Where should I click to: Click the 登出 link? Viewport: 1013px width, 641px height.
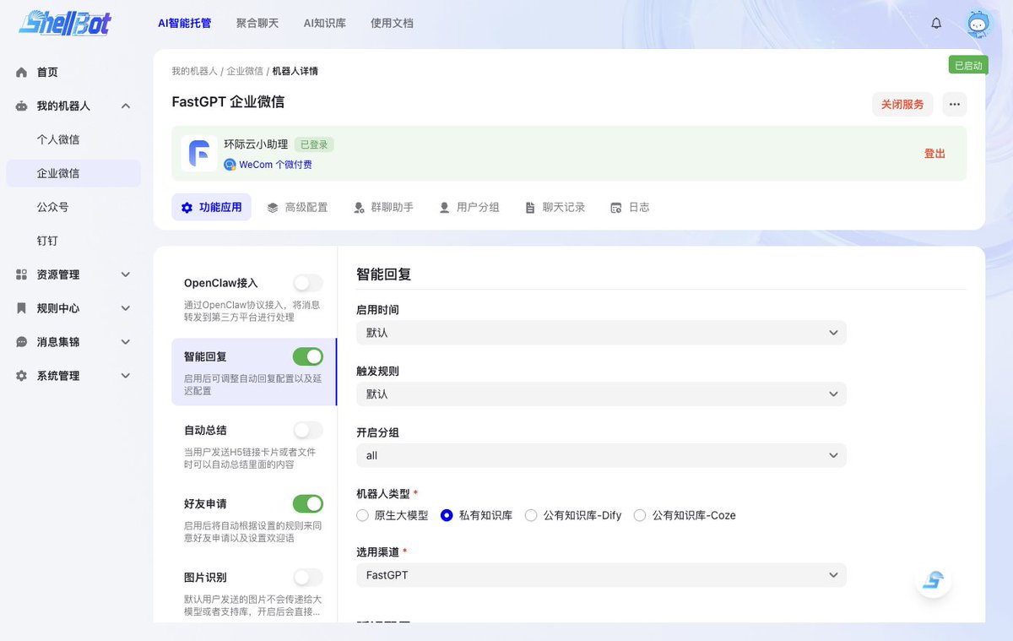934,154
